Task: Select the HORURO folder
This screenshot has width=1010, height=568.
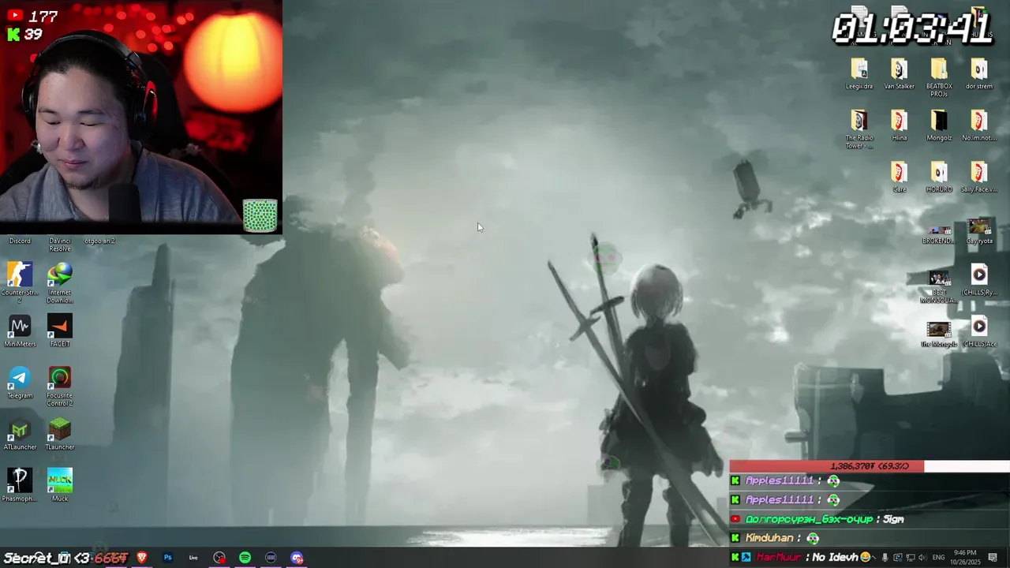Action: click(x=939, y=177)
